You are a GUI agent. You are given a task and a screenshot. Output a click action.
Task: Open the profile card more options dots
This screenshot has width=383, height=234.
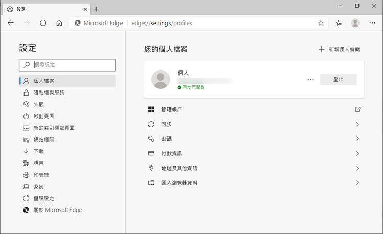pyautogui.click(x=310, y=79)
